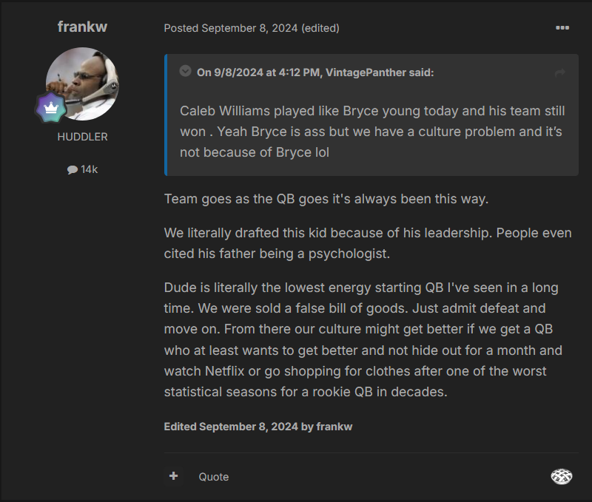592x502 pixels.
Task: Click the HUDDLER member group label
Action: coord(82,137)
